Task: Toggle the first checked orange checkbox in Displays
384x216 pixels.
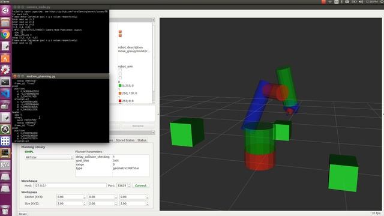Action: 120,32
